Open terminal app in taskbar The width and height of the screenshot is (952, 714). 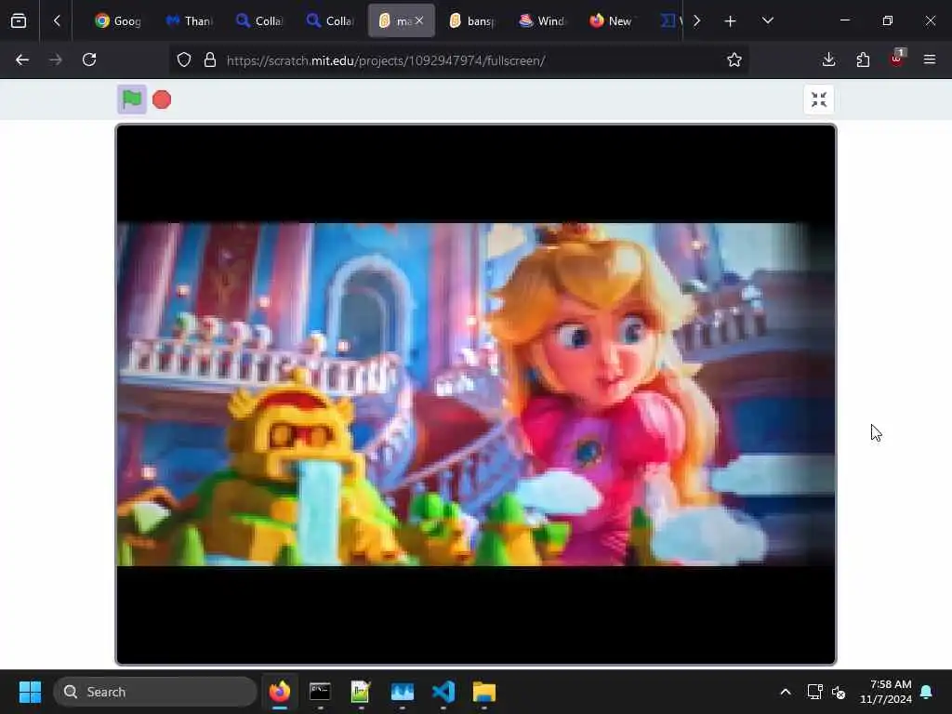click(x=320, y=692)
